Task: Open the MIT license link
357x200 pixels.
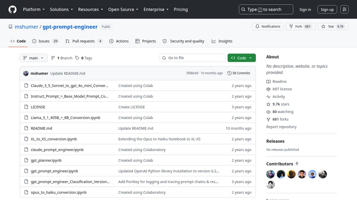Action: pyautogui.click(x=279, y=89)
